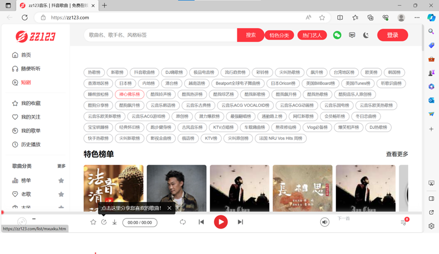
Task: Open 热门艺人 button
Action: pos(312,35)
